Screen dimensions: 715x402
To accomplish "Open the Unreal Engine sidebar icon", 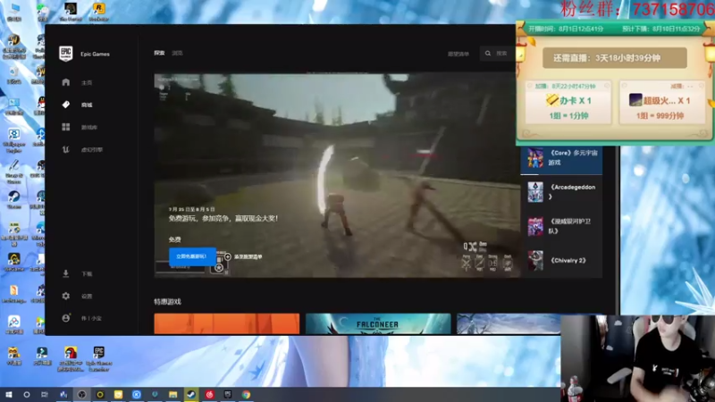I will pos(65,149).
